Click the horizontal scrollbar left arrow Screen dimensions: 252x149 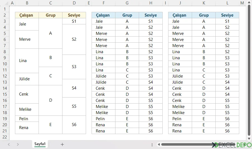pos(158,144)
